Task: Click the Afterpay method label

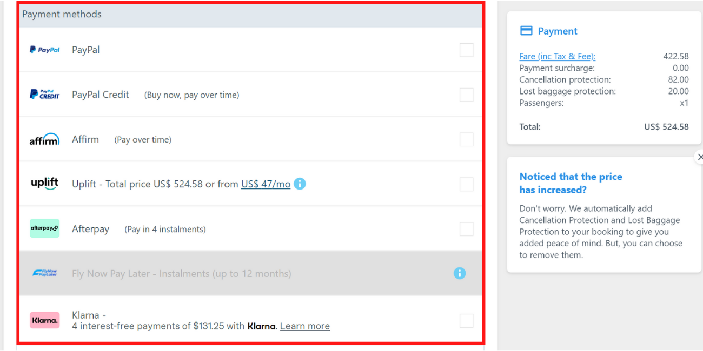Action: click(x=90, y=229)
